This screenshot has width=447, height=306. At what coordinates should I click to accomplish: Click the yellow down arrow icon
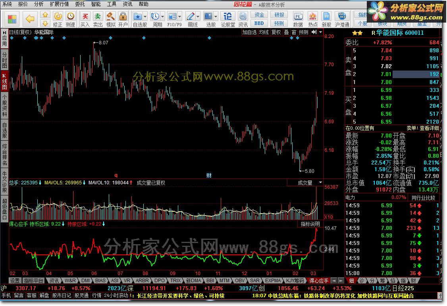tap(45, 23)
